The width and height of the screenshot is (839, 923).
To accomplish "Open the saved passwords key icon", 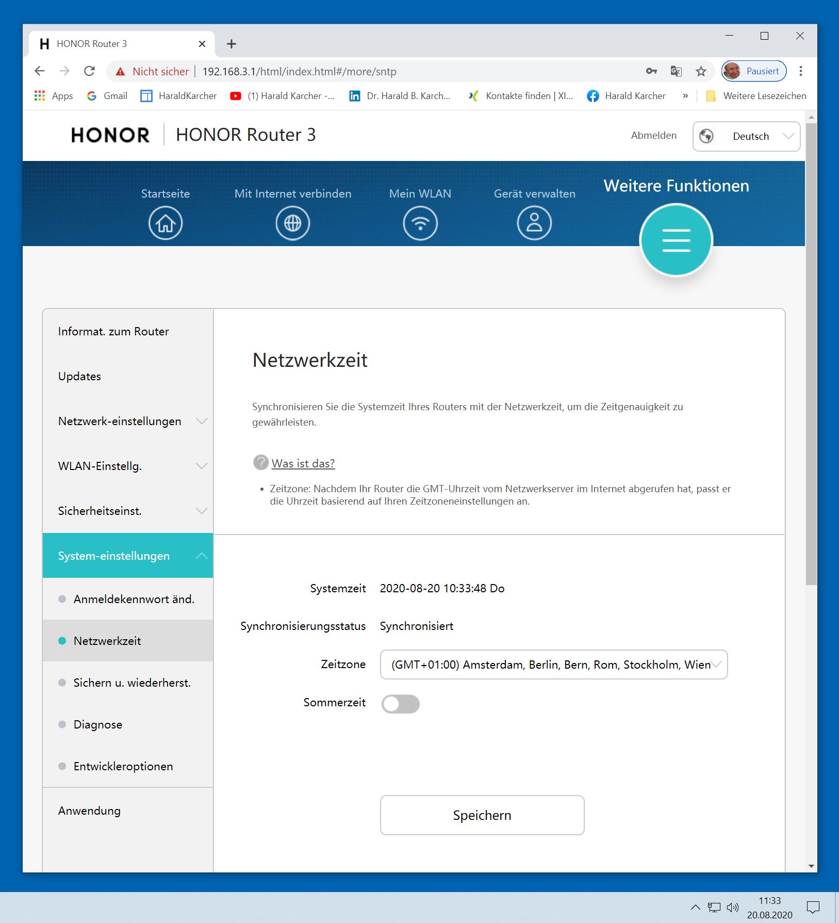I will 651,71.
